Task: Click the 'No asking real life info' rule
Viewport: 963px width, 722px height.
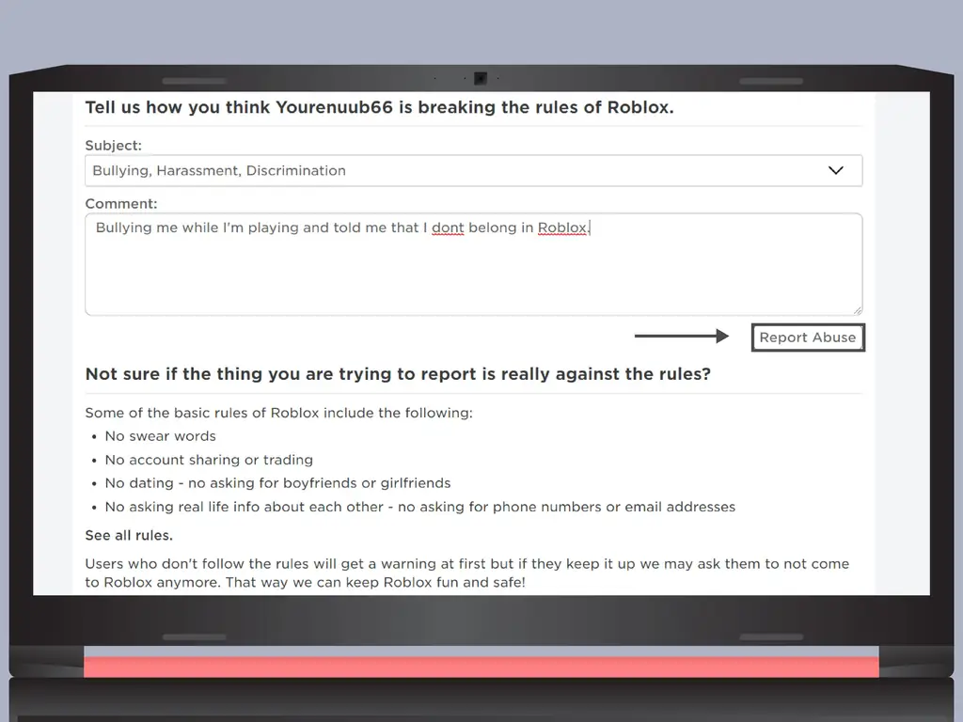Action: (x=420, y=507)
